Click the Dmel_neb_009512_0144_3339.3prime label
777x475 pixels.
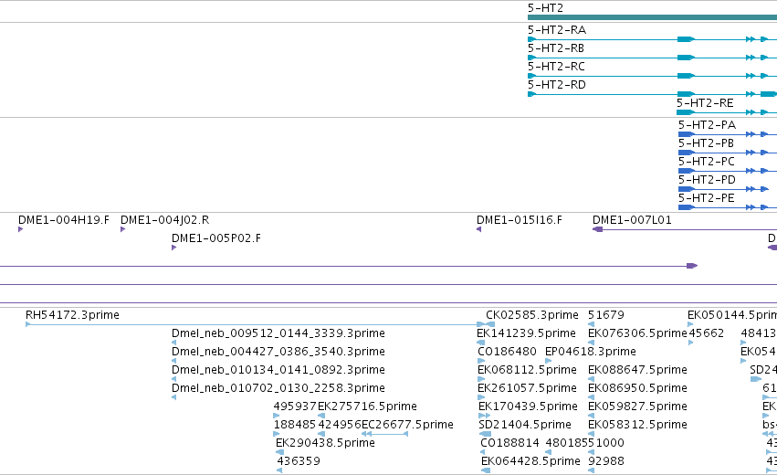(x=278, y=333)
